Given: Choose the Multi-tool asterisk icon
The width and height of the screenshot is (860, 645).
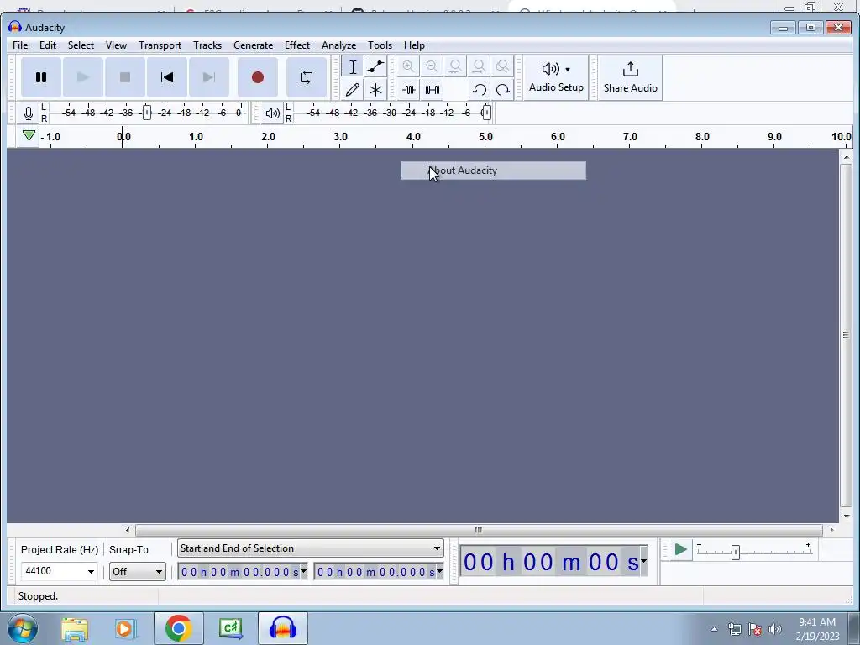Looking at the screenshot, I should coord(375,89).
